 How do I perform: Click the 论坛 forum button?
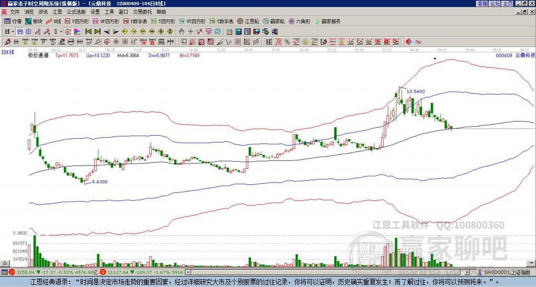click(x=495, y=4)
